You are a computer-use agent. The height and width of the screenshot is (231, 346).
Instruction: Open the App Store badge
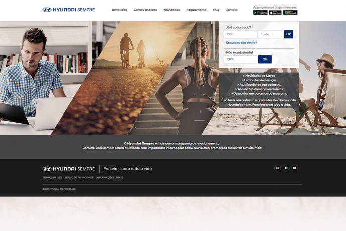click(x=275, y=13)
